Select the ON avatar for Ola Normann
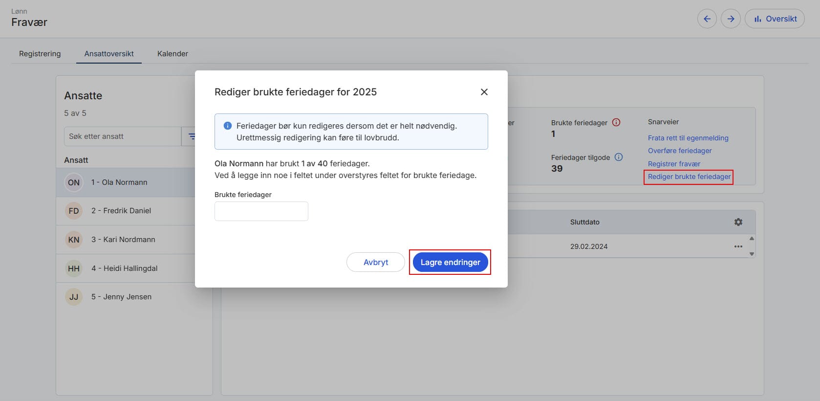 tap(74, 182)
